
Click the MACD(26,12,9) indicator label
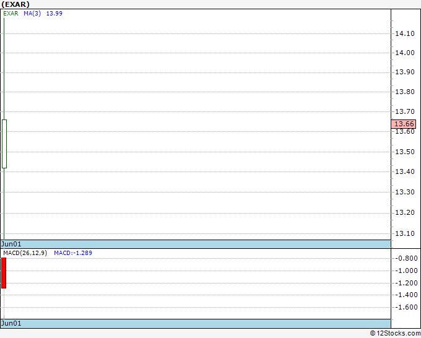[25, 253]
